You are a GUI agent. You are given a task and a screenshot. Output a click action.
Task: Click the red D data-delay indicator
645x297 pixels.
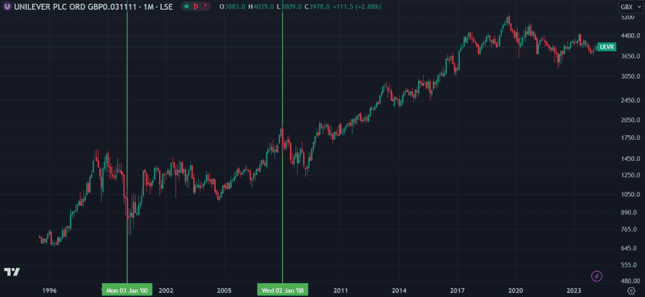click(196, 6)
